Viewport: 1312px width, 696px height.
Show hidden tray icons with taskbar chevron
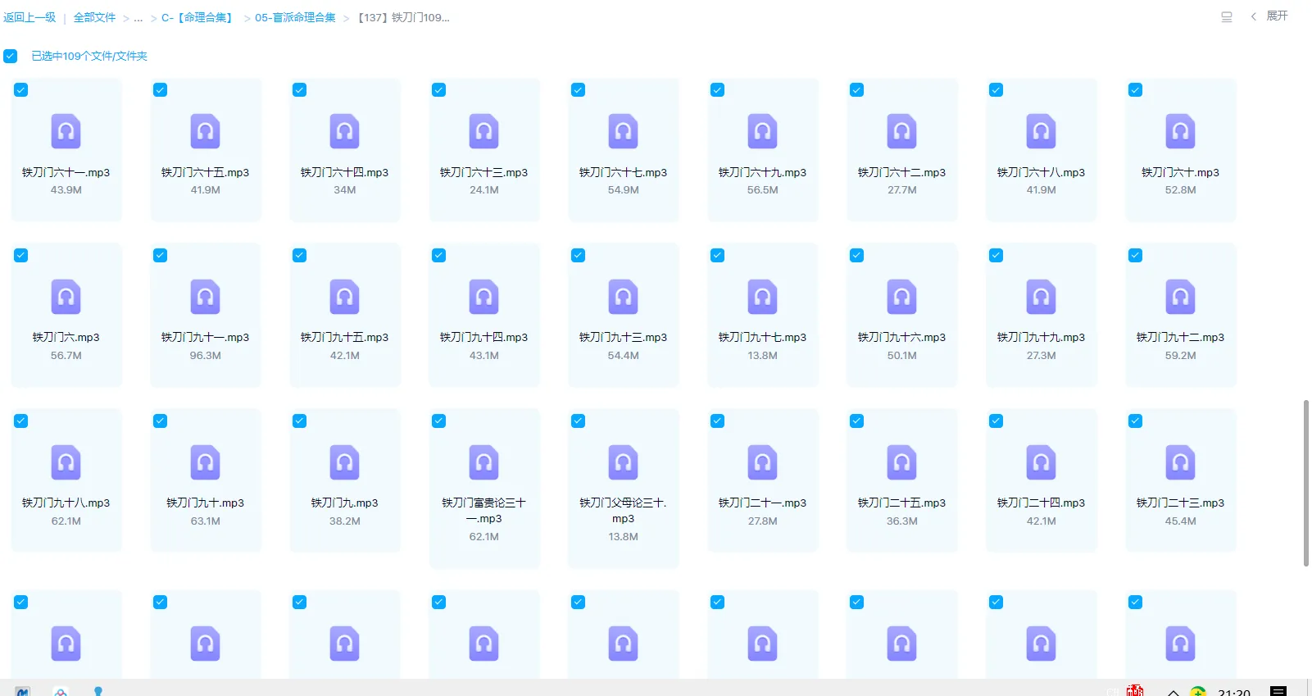click(x=1174, y=692)
